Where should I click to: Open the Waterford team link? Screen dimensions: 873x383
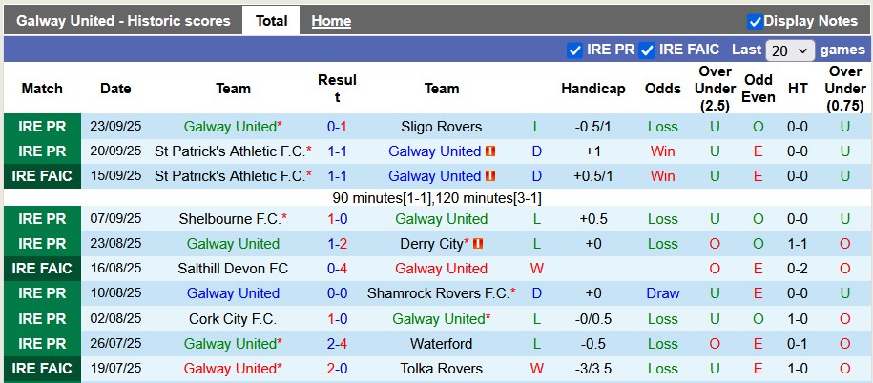[441, 343]
